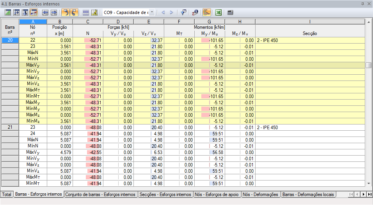Go to next table with right arrow icon
Screen dimensions: 373x205
(54, 12)
